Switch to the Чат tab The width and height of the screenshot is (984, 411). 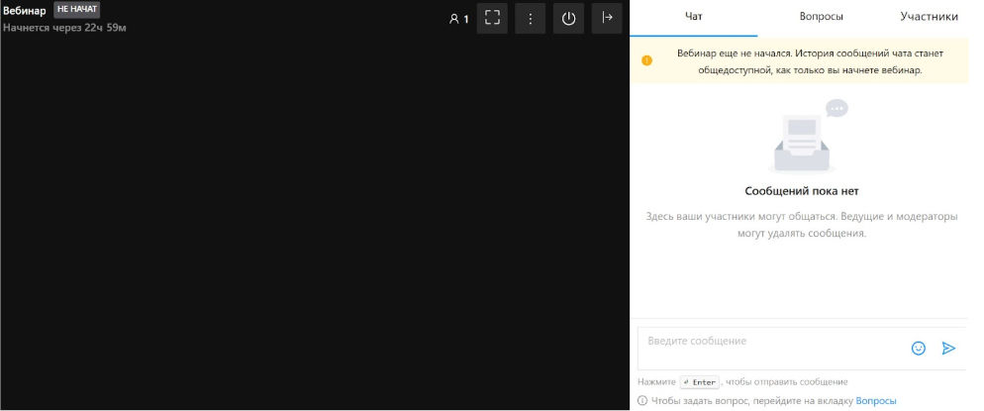[694, 17]
